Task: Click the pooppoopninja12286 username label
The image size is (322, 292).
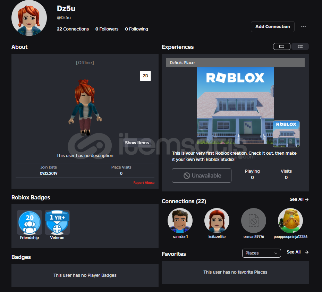Action: click(290, 237)
